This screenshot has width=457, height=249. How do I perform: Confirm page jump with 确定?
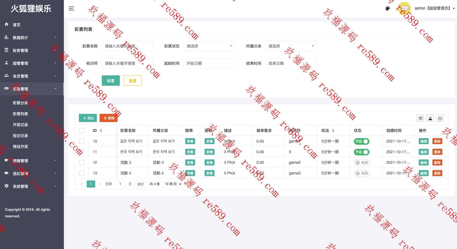point(141,184)
